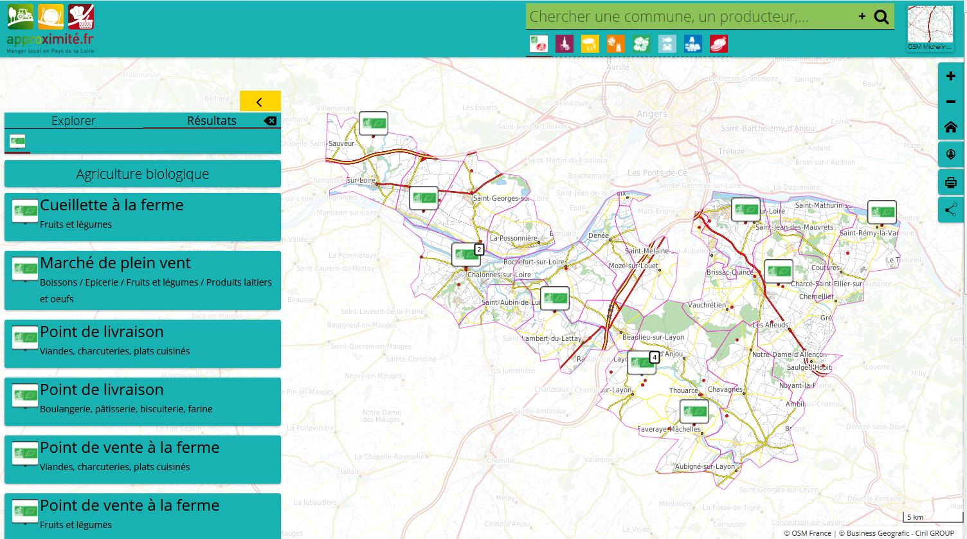The image size is (967, 539).
Task: Click the plus icon in search bar
Action: pyautogui.click(x=862, y=16)
